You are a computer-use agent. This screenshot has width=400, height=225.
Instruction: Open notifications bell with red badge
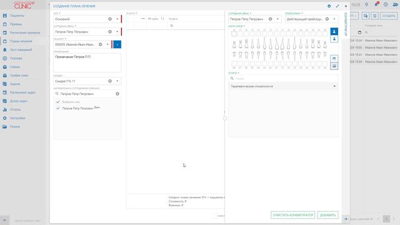(376, 4)
